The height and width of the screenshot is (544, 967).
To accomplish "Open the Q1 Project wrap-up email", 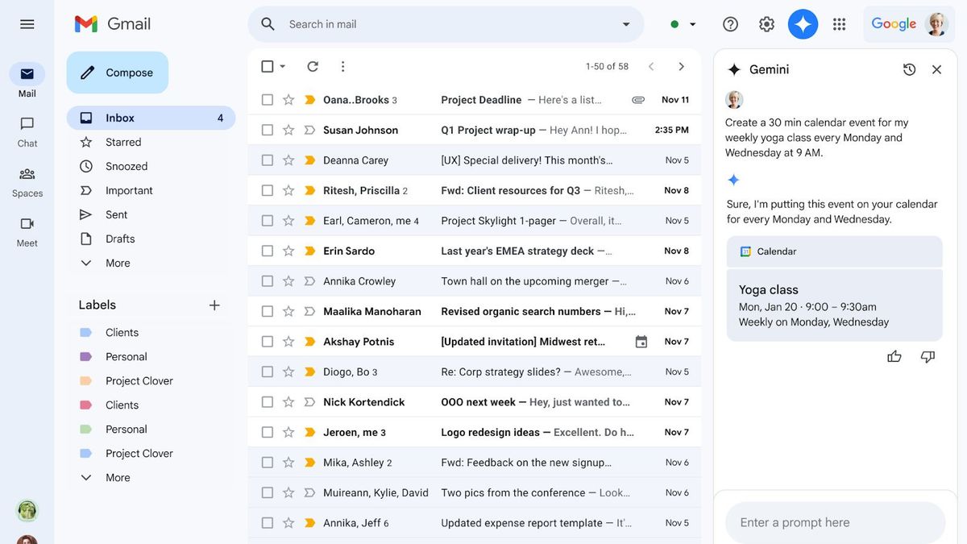I will [474, 130].
